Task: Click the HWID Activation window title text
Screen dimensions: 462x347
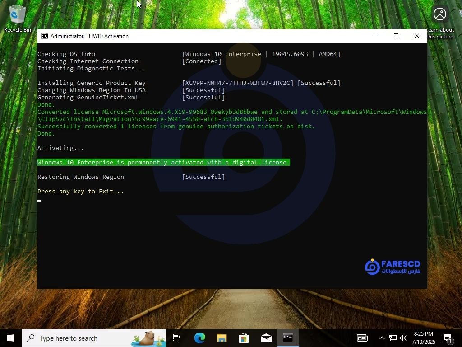Action: tap(89, 36)
